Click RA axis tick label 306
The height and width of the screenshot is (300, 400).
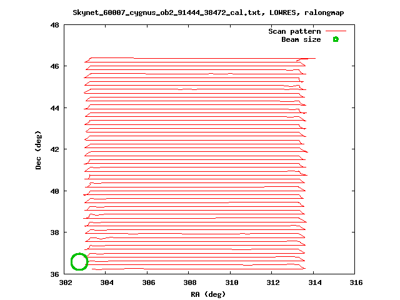tap(149, 282)
